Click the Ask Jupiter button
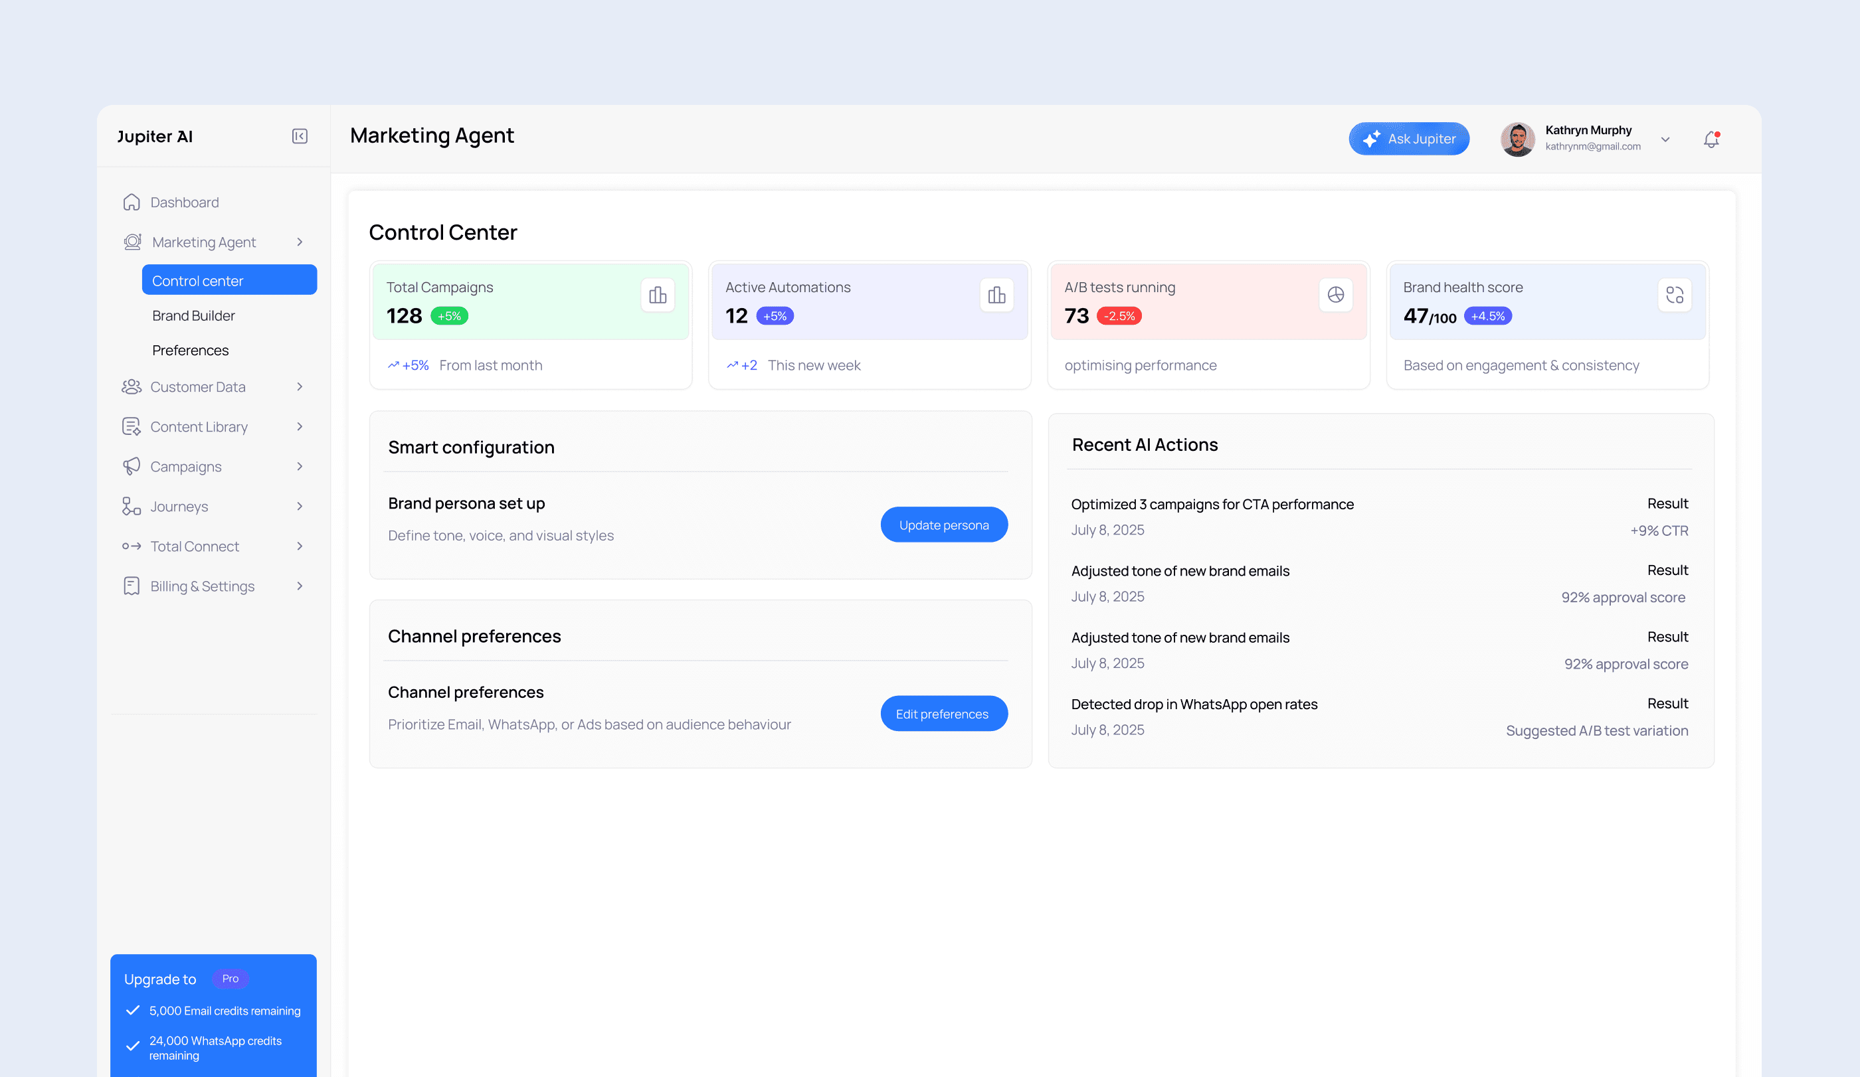 point(1408,139)
